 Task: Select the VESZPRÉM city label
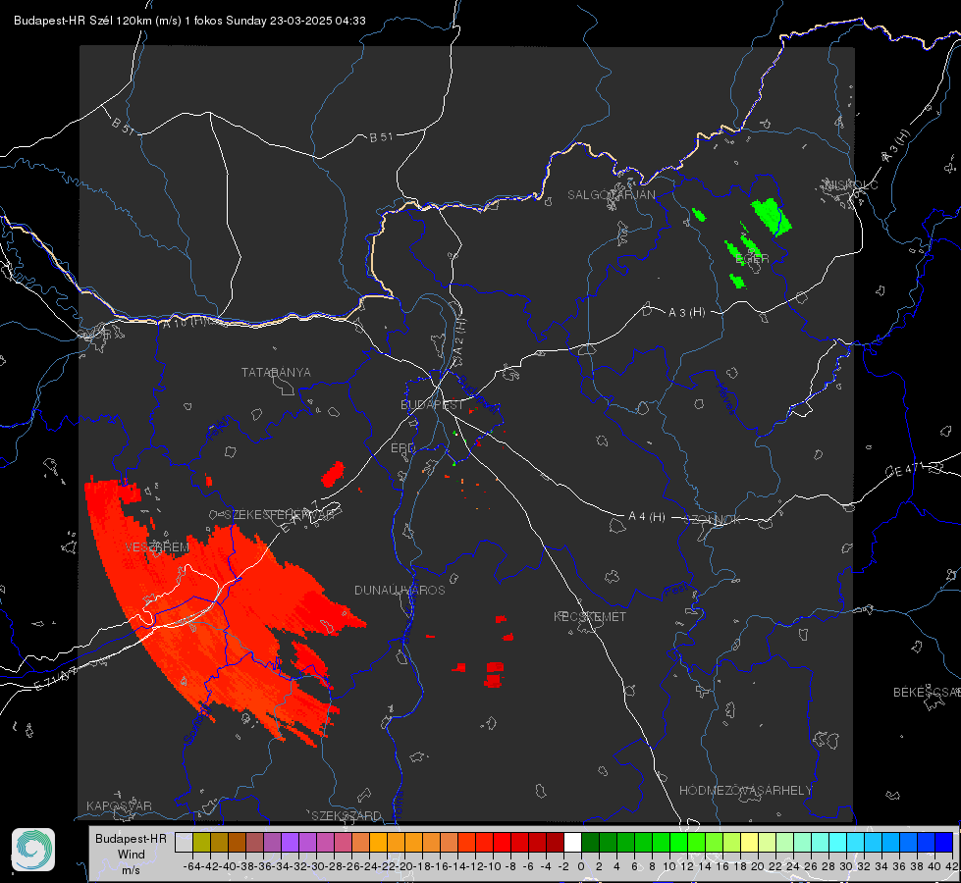pos(157,546)
